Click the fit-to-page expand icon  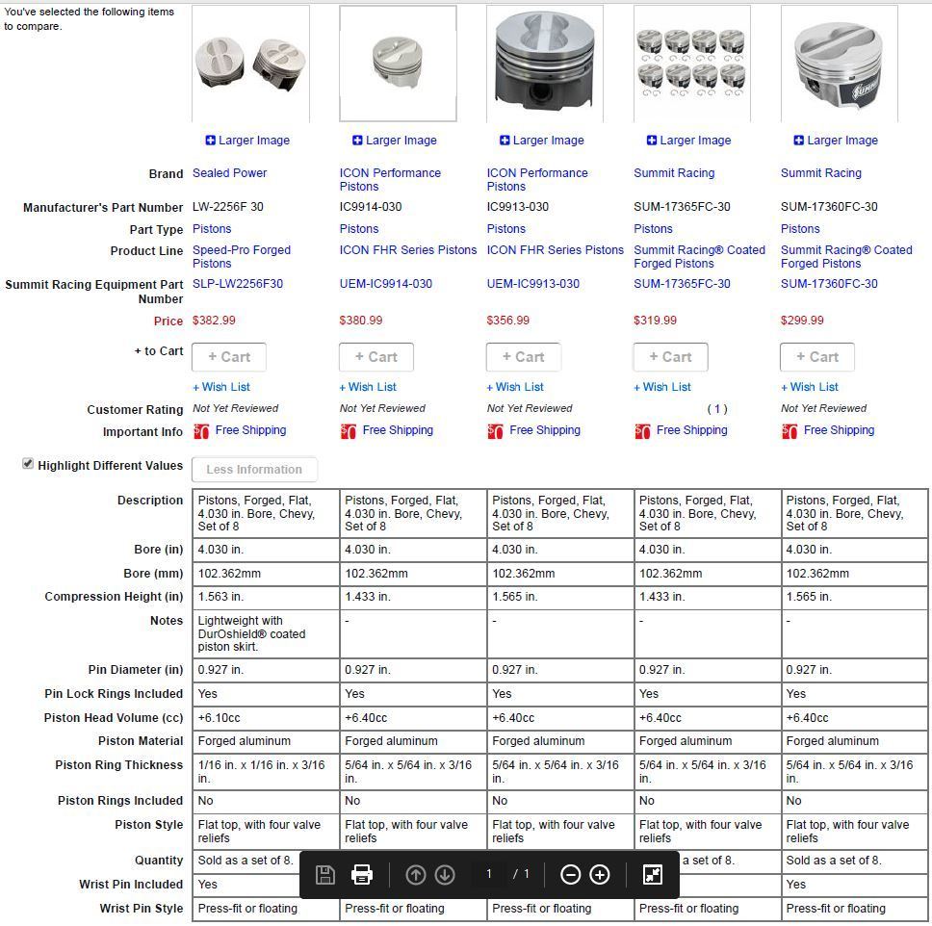652,874
